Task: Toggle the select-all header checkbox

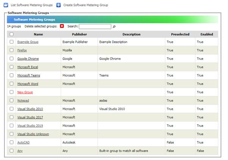Action: [12, 34]
